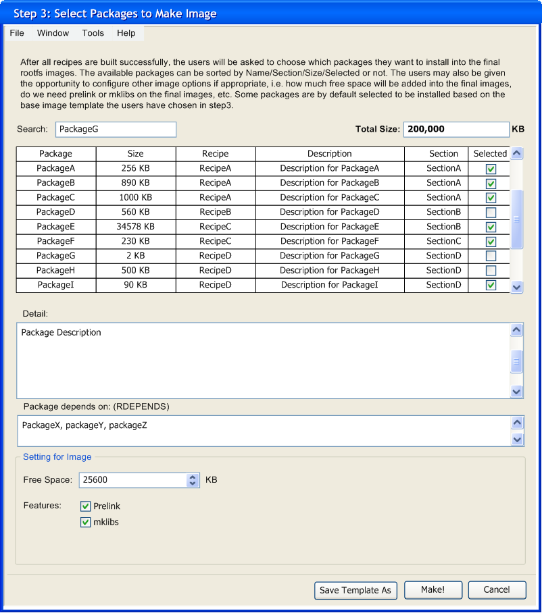
Task: Sort table by Section column header
Action: [443, 154]
